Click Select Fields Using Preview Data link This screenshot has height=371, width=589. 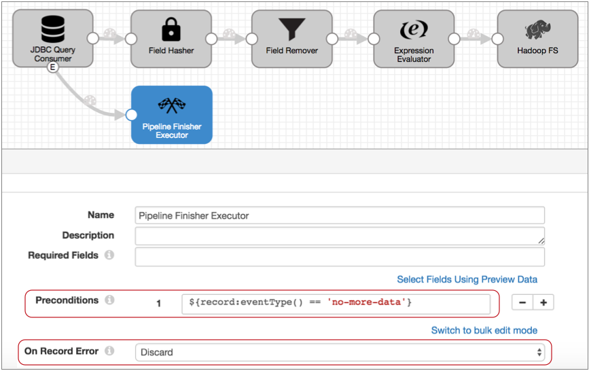pyautogui.click(x=467, y=279)
